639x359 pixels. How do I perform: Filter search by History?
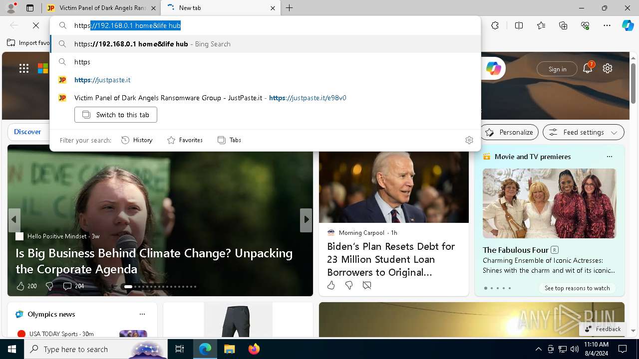pyautogui.click(x=137, y=140)
